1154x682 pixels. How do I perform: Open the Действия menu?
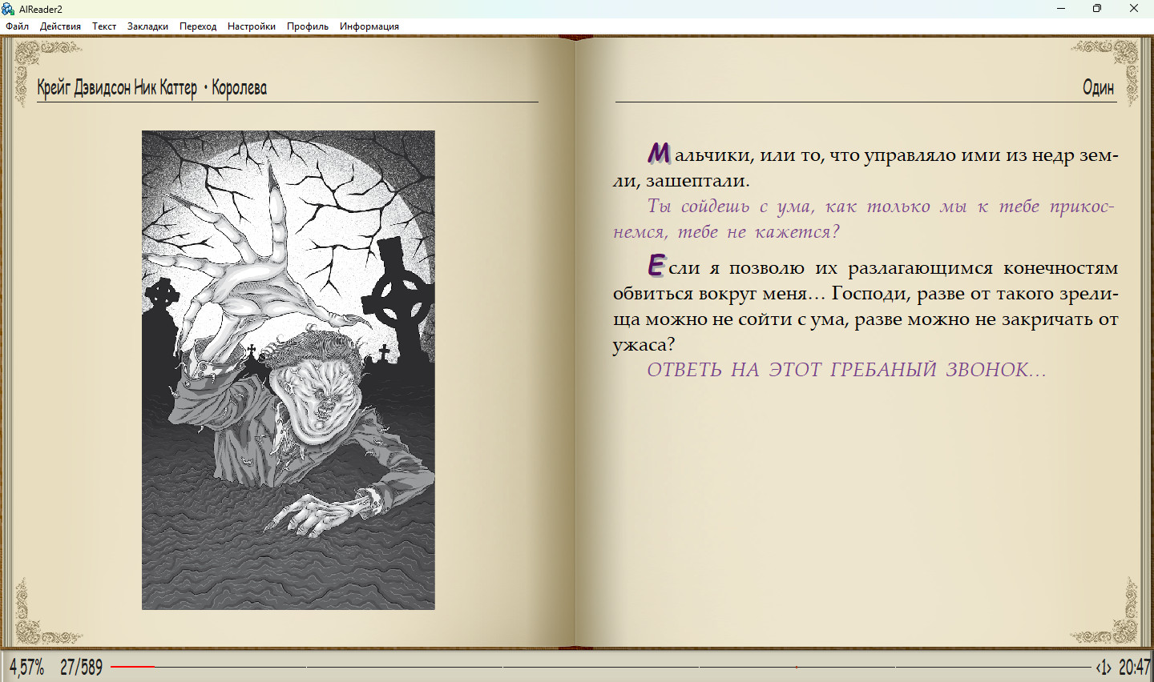coord(60,26)
